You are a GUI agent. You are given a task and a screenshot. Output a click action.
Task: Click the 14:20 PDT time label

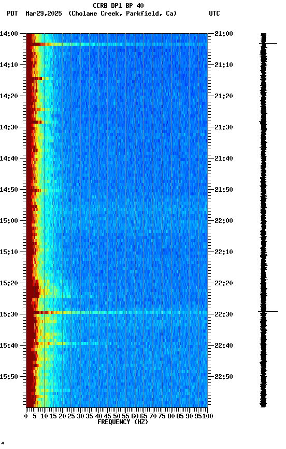pyautogui.click(x=9, y=96)
